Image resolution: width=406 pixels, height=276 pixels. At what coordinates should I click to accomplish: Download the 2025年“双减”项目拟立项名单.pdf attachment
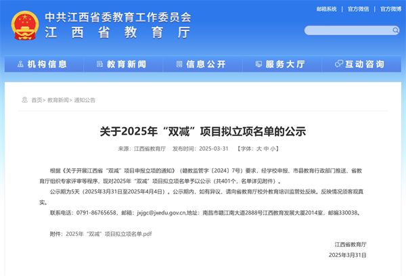(108, 233)
